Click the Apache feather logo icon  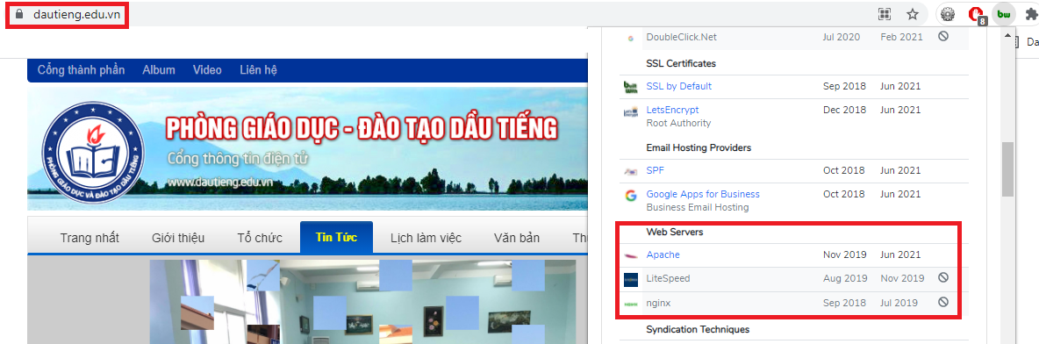630,255
